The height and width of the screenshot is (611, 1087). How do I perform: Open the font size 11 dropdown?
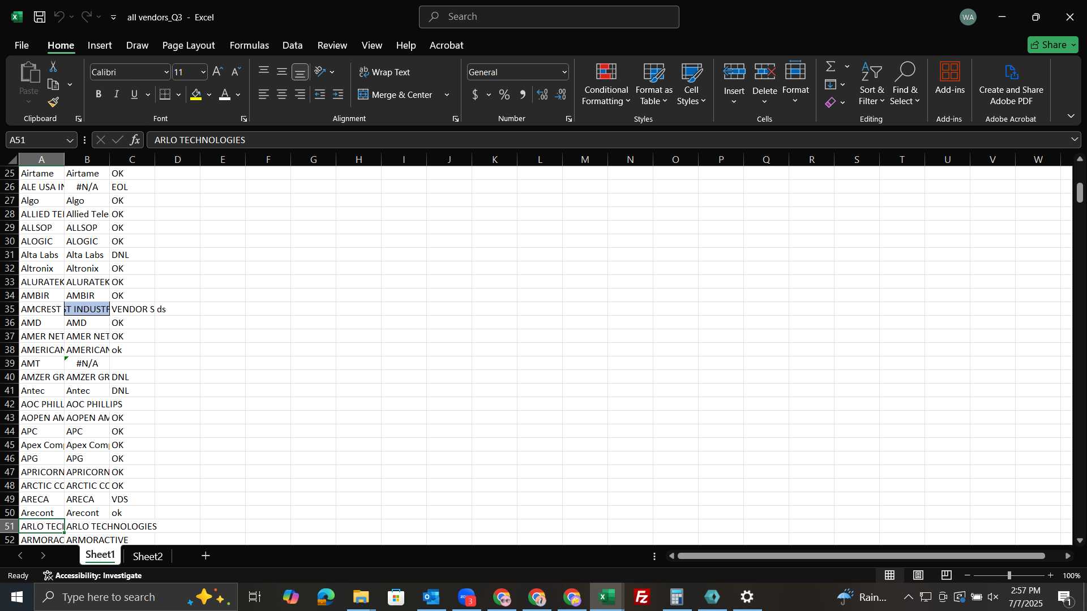(x=203, y=72)
